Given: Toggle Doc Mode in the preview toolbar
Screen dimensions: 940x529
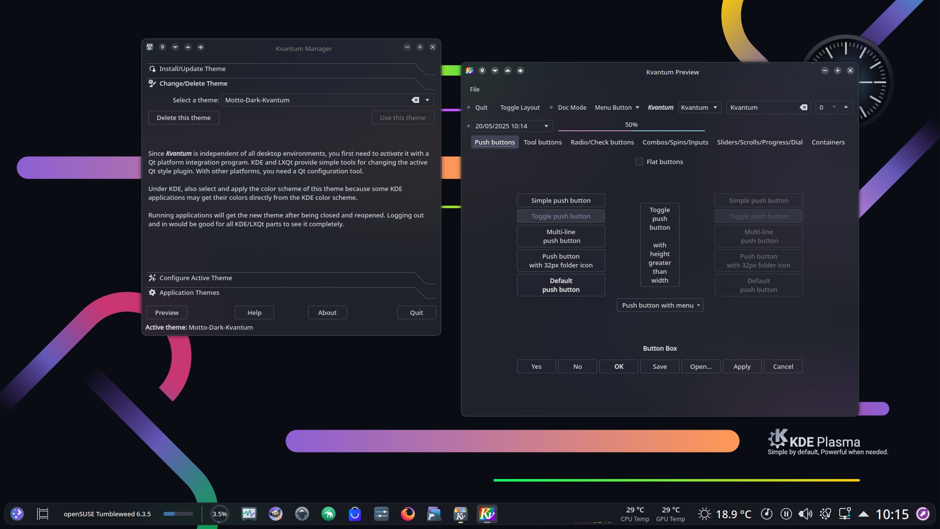Looking at the screenshot, I should point(568,107).
